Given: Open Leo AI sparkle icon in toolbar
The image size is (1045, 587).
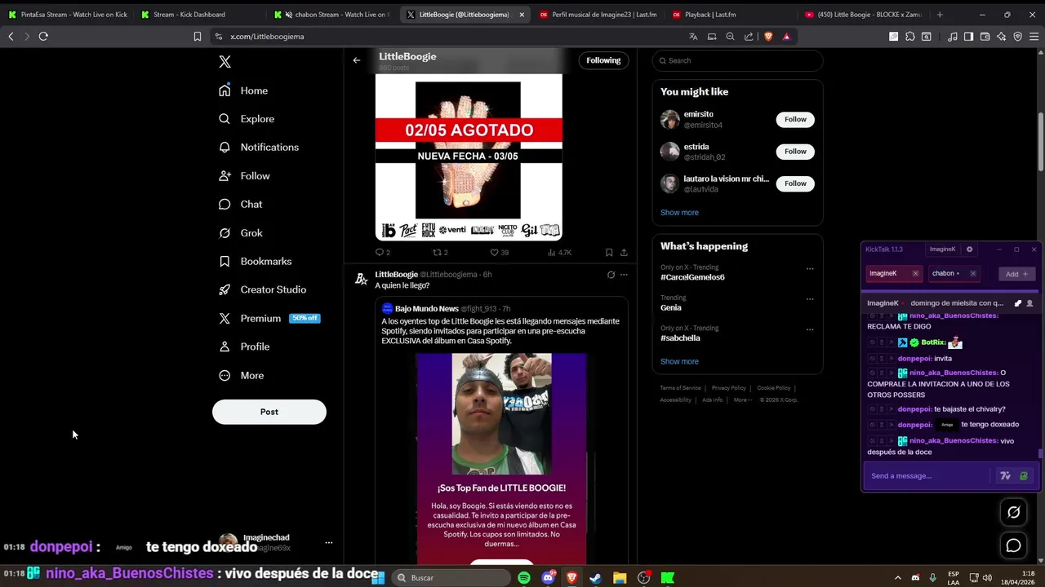Looking at the screenshot, I should click(1001, 37).
